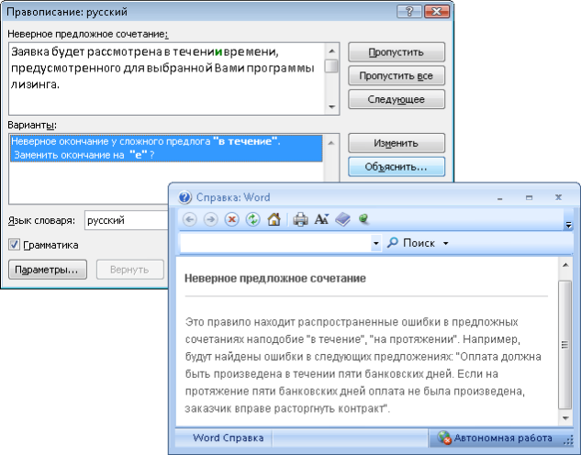Click Автономная работа connection status
581x455 pixels.
(x=503, y=438)
